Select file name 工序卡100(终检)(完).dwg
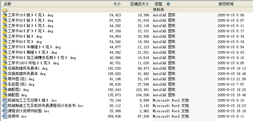Image resolution: width=253 pixels, height=121 pixels. [x=33, y=63]
